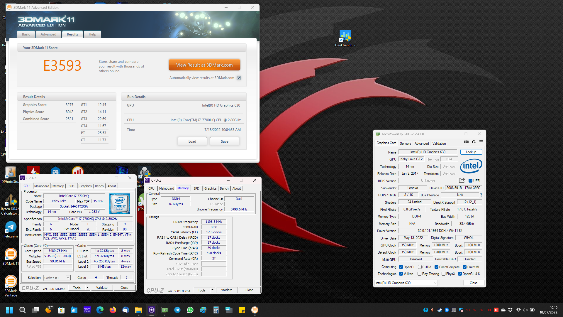The image size is (563, 317).
Task: Click the Windows Start button
Action: pos(9,310)
